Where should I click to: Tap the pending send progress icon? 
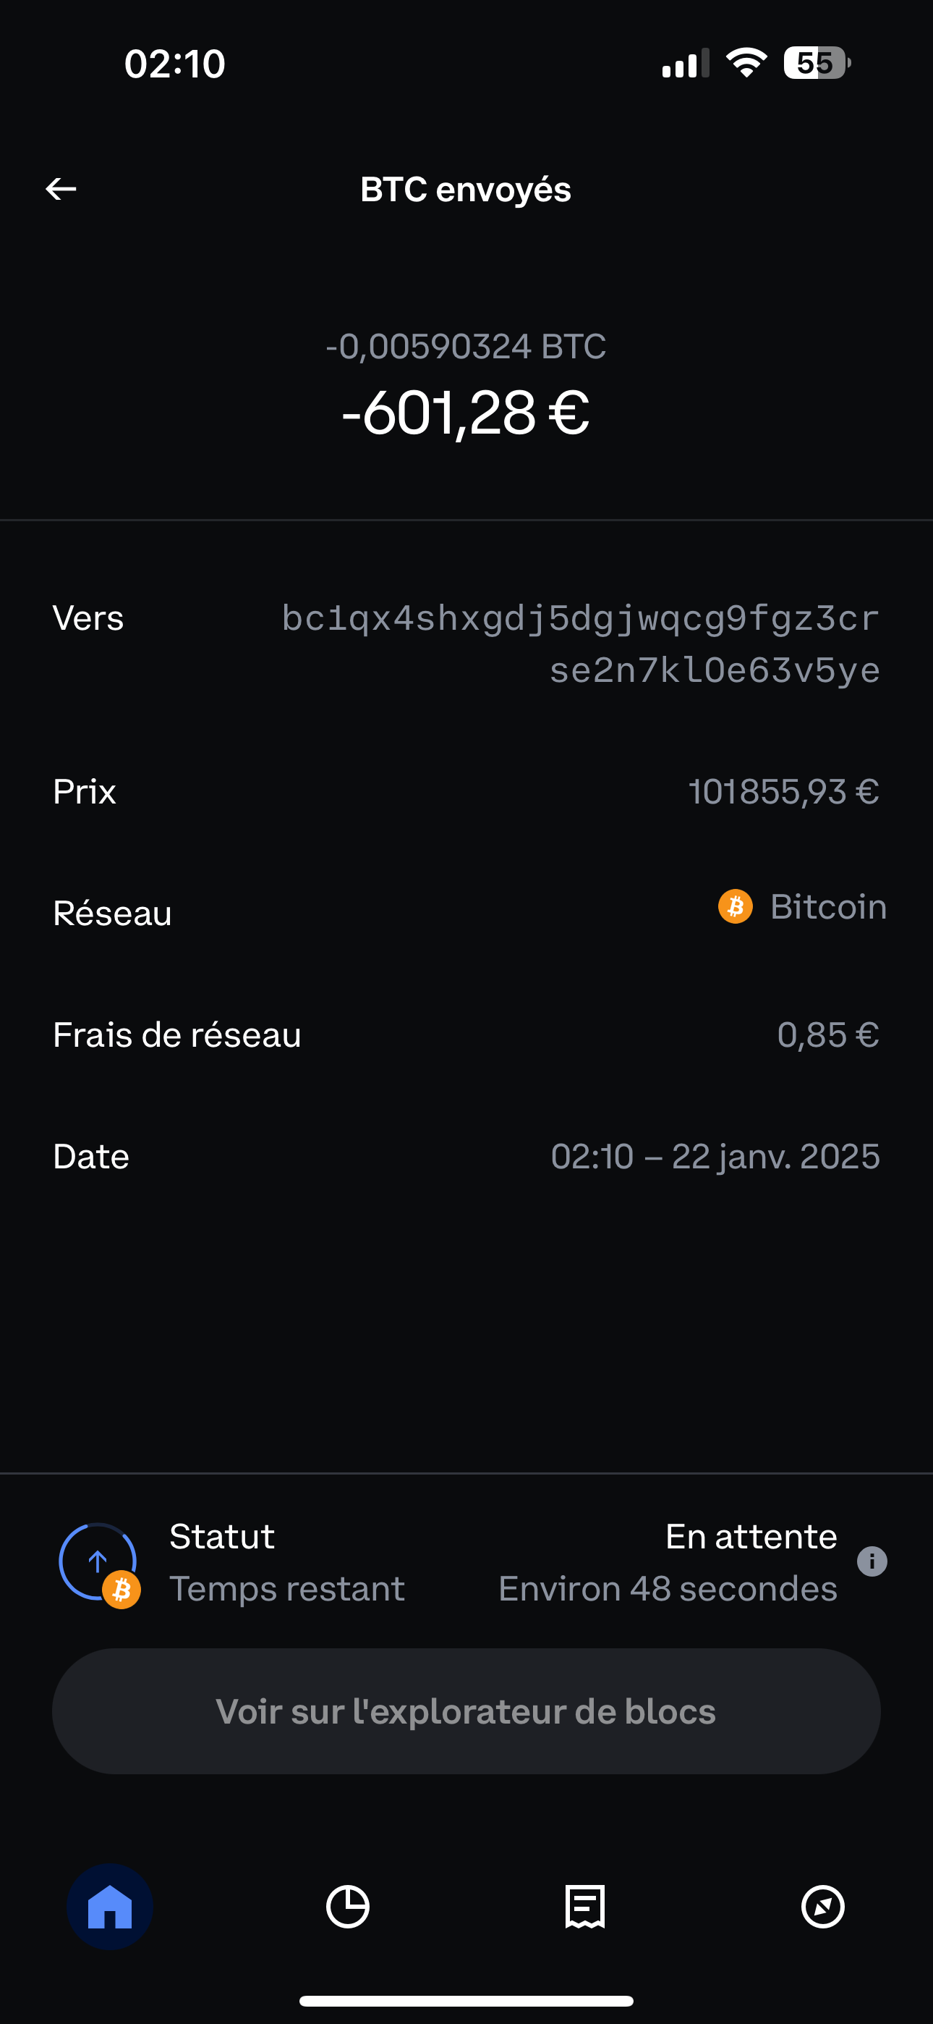tap(99, 1563)
